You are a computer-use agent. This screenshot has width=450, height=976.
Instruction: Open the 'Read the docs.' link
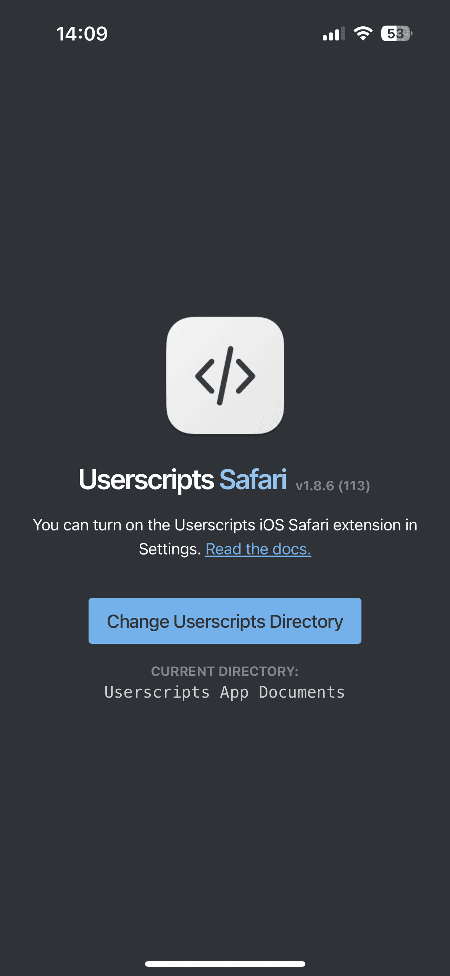tap(258, 549)
